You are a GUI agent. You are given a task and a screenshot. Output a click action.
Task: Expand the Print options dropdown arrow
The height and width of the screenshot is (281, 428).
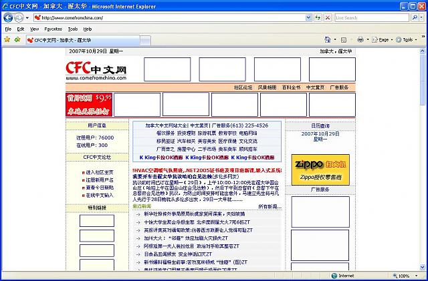coord(368,40)
